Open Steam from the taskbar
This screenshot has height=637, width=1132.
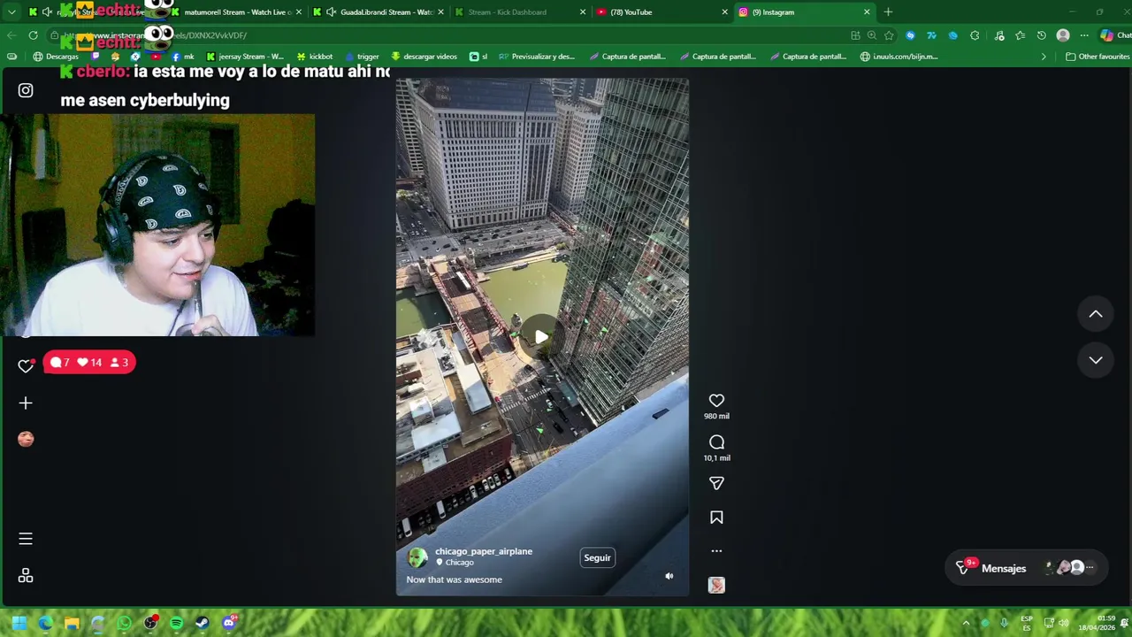[203, 623]
